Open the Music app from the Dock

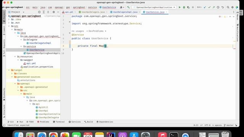click(162, 135)
